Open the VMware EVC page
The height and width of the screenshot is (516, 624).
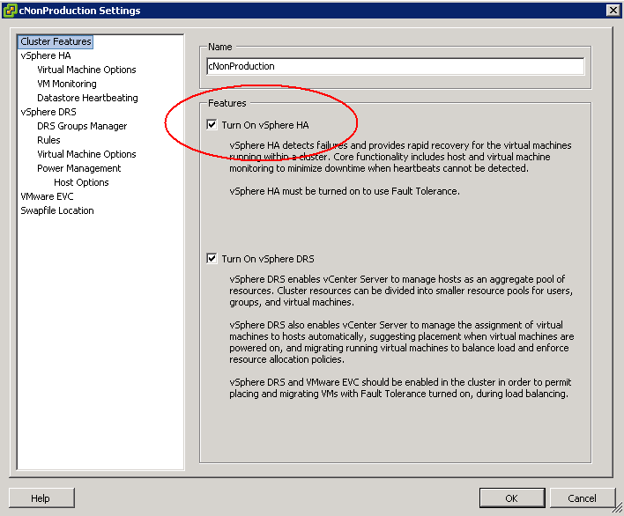tap(47, 196)
